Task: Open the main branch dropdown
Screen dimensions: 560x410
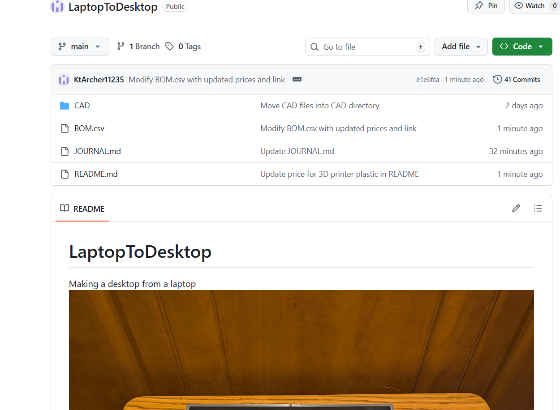Action: click(80, 47)
